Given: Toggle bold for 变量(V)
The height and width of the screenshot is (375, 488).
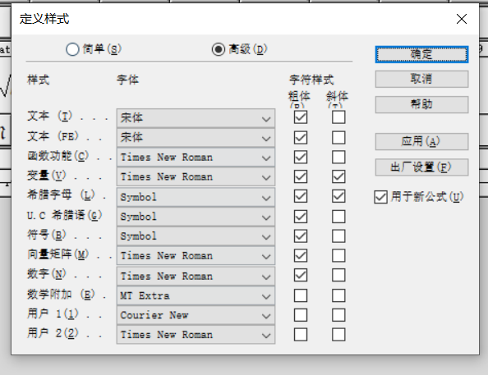Looking at the screenshot, I should pos(301,176).
